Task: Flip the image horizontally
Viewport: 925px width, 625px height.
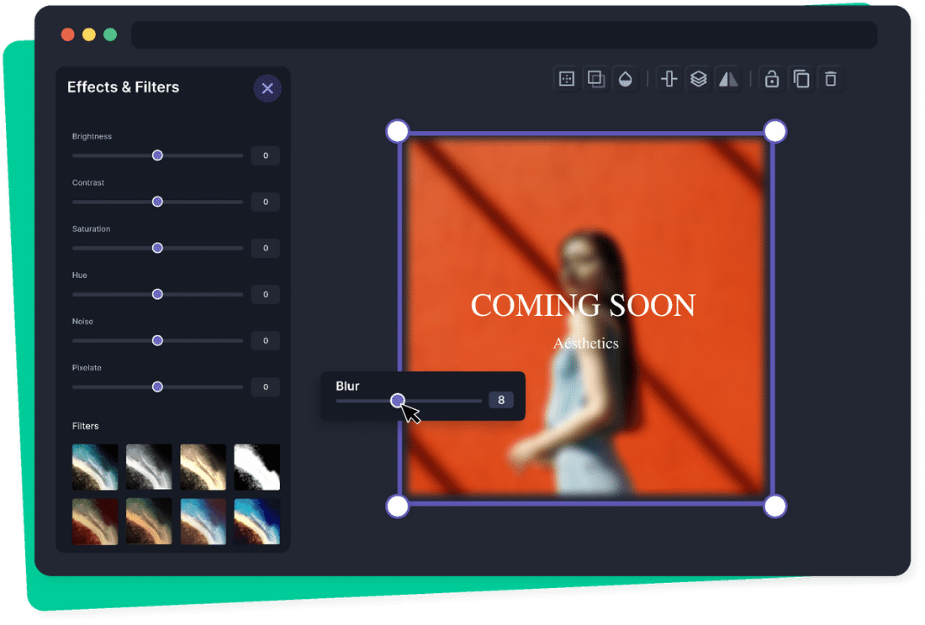Action: click(728, 78)
